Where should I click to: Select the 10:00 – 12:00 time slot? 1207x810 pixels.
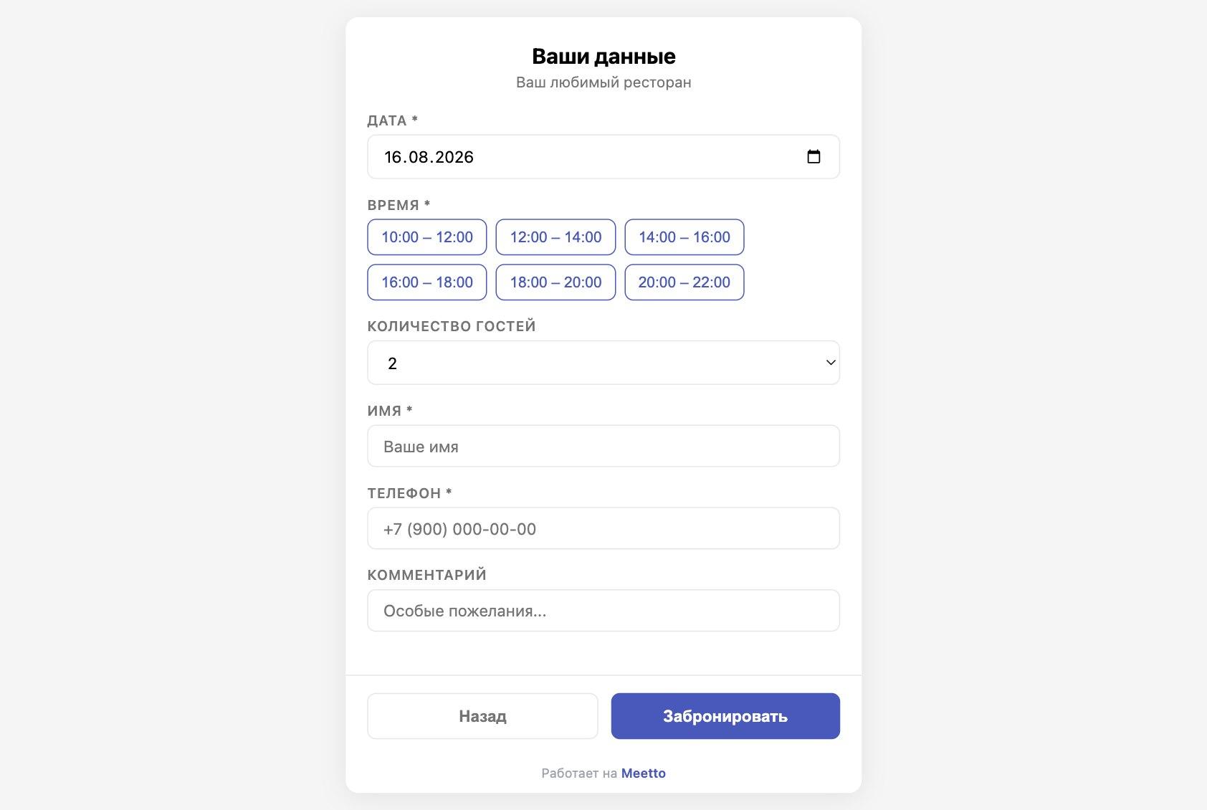tap(427, 237)
